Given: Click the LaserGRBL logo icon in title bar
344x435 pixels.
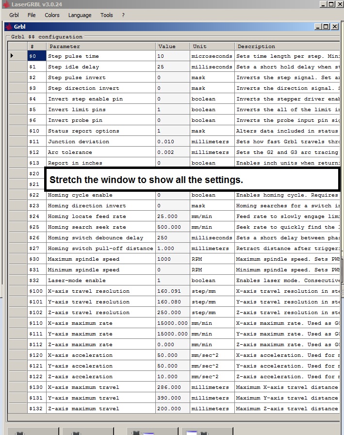Looking at the screenshot, I should tap(6, 4).
